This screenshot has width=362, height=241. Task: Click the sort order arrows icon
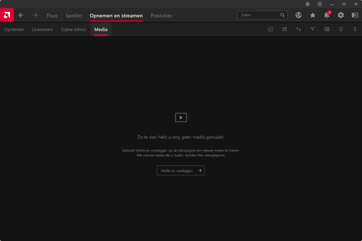pos(298,29)
